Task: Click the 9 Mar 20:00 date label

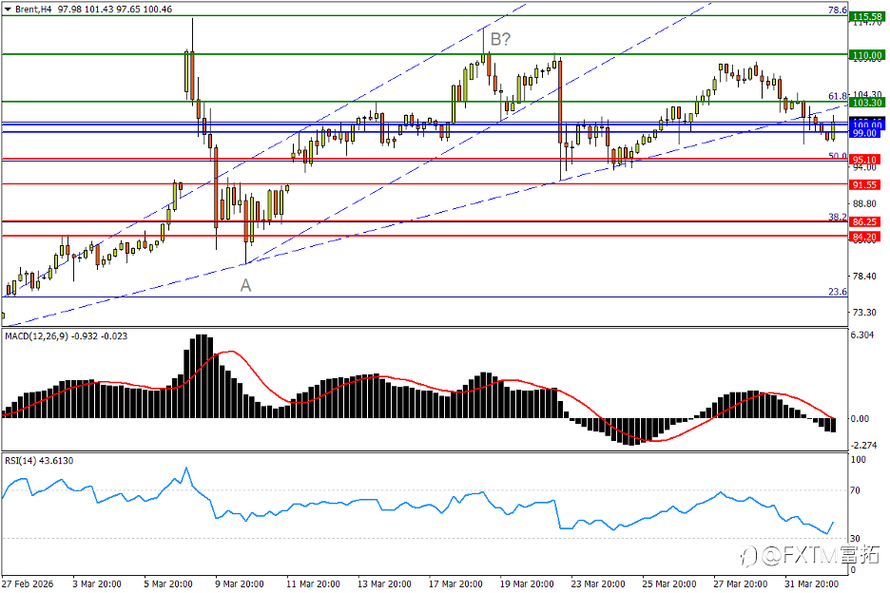Action: tap(240, 583)
